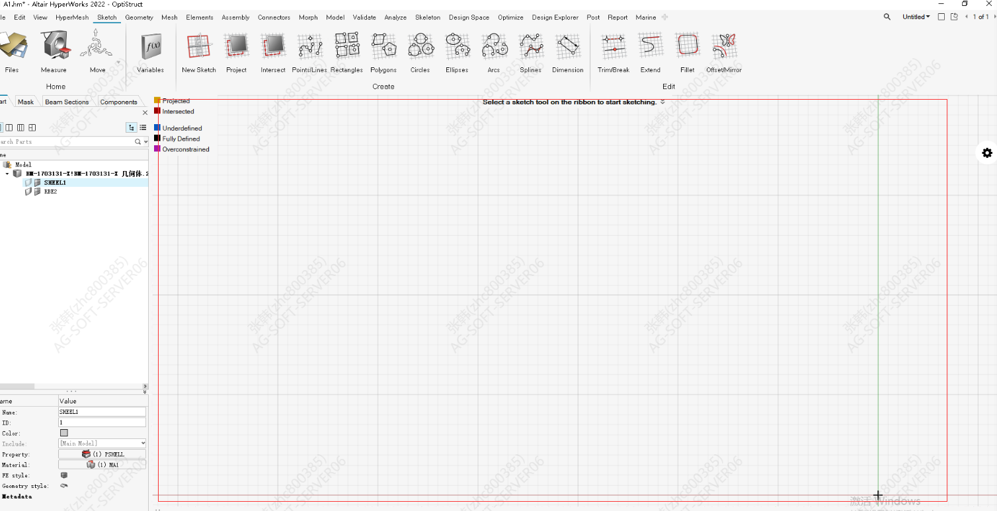Open the Geometry menu tab
The image size is (997, 511).
click(x=139, y=18)
